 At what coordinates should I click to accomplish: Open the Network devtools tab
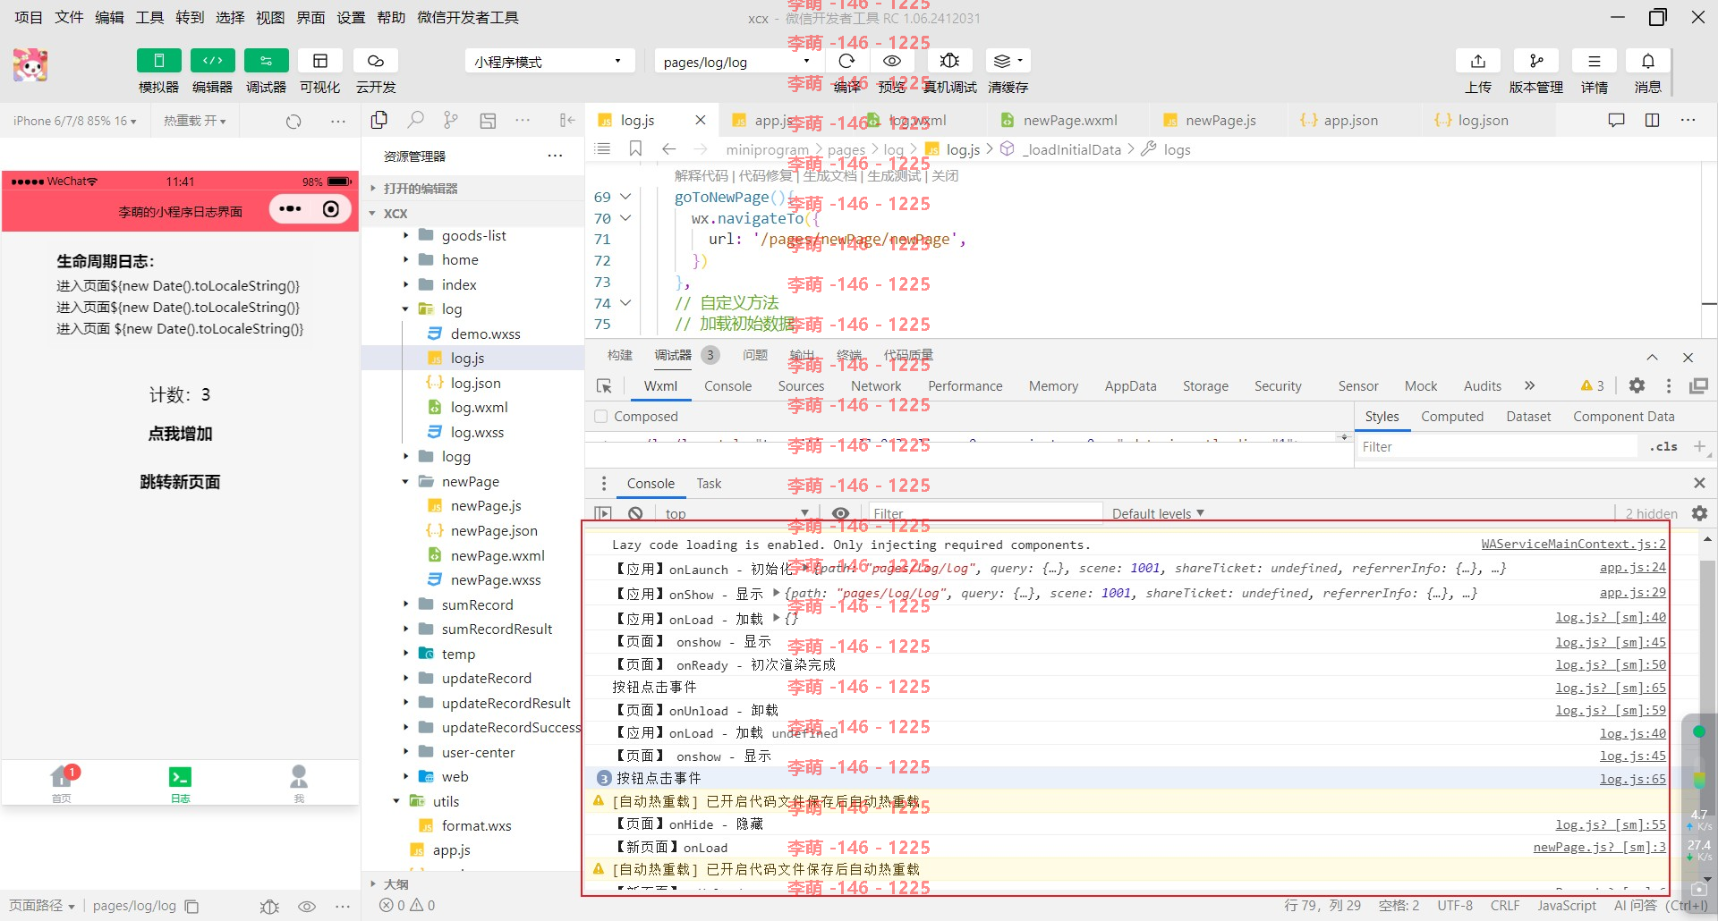click(x=876, y=386)
